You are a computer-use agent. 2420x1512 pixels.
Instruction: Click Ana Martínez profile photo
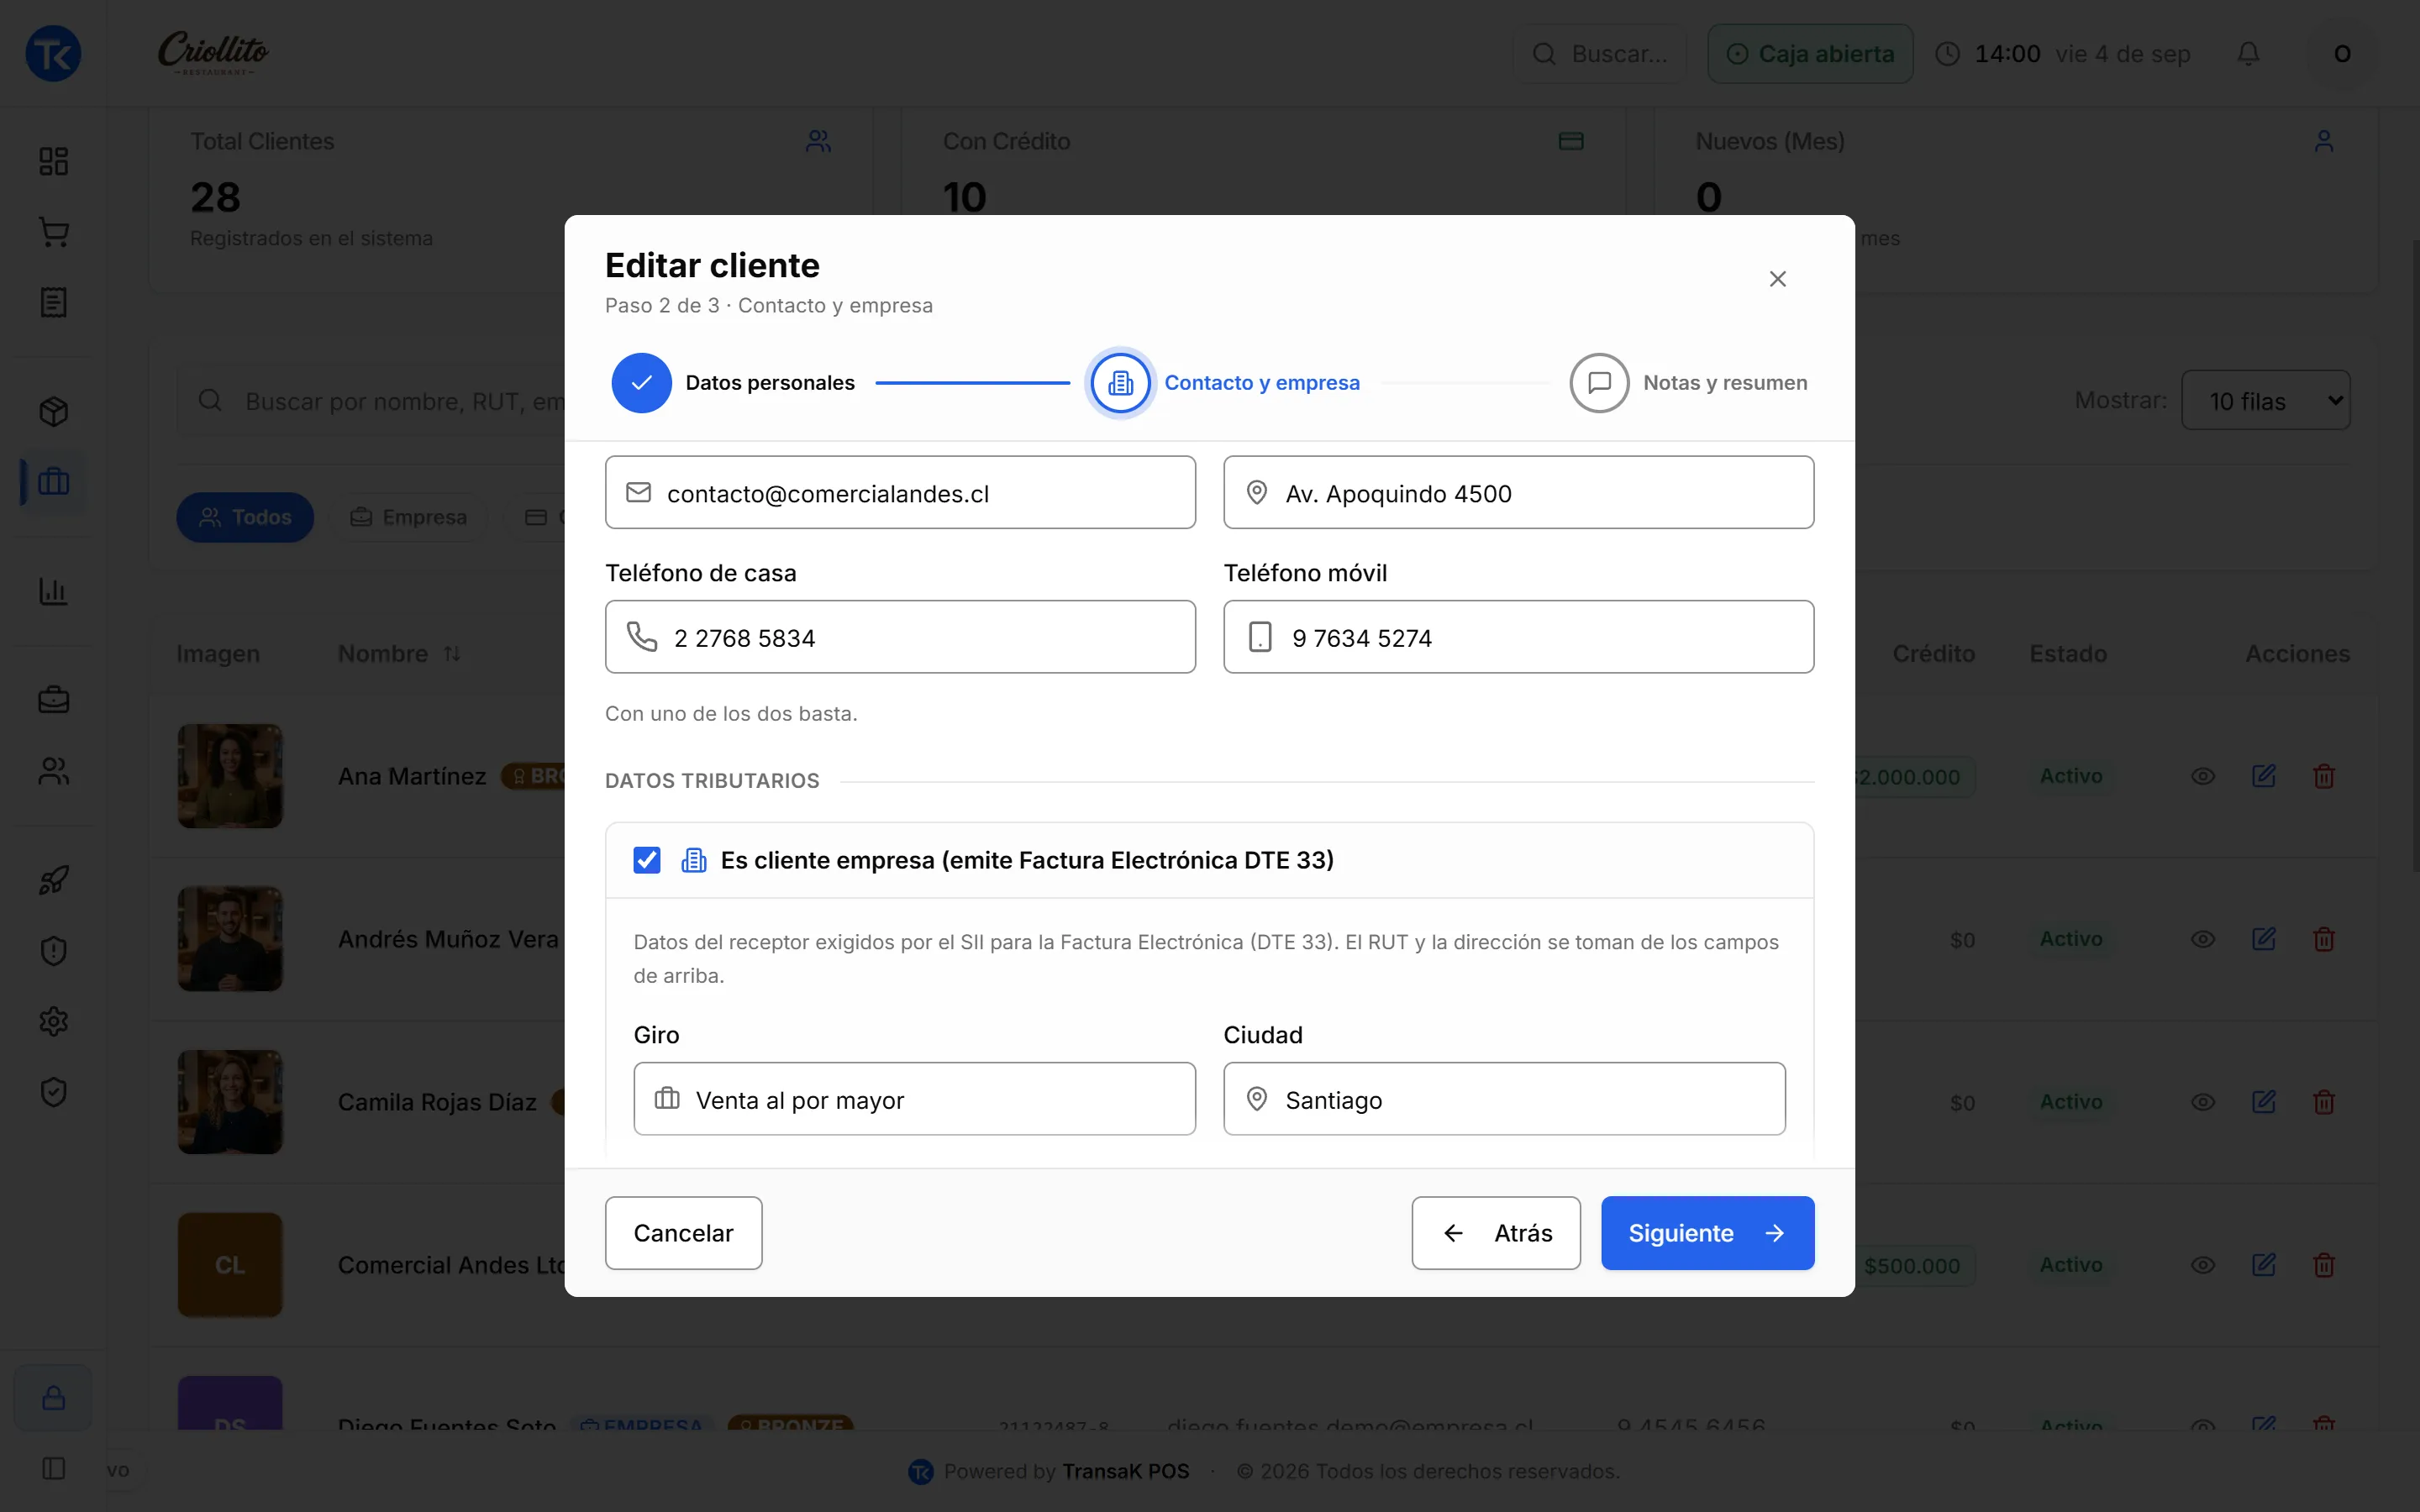pos(230,776)
